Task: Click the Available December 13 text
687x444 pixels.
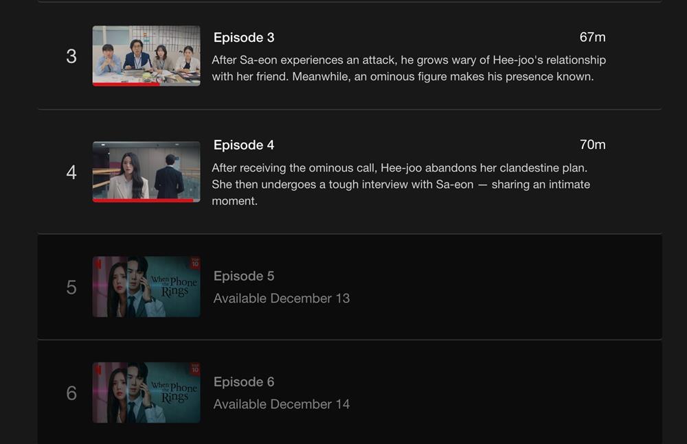Action: (282, 299)
